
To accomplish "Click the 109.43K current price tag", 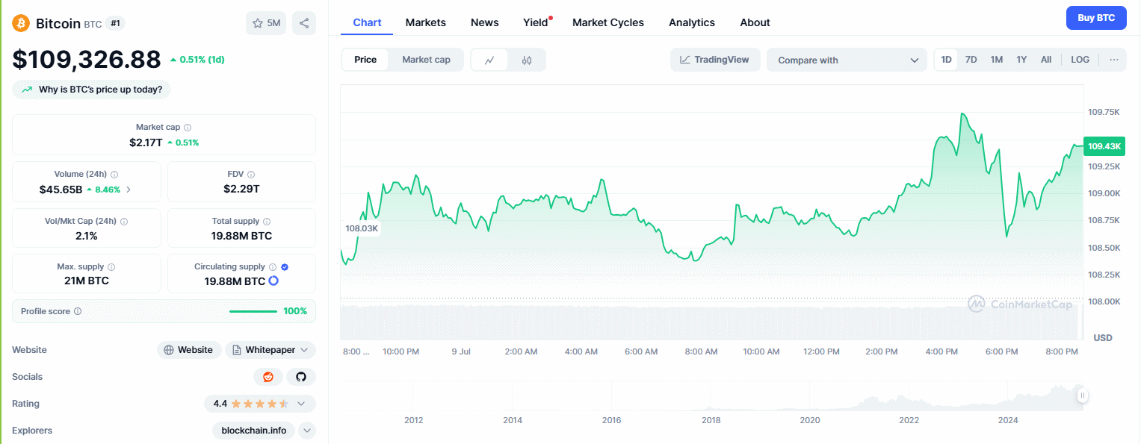I will click(1104, 146).
